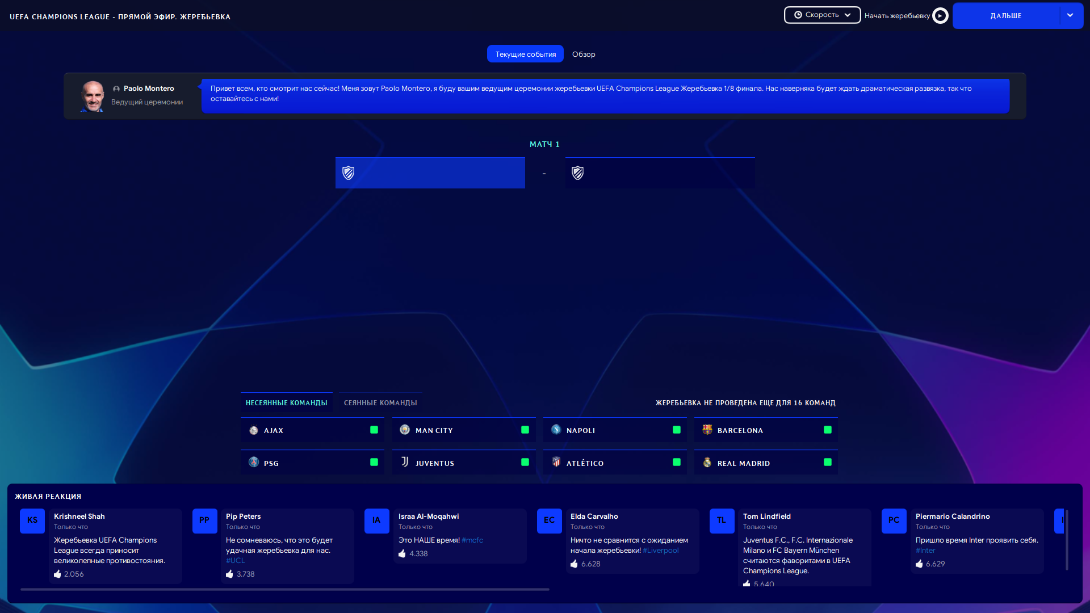This screenshot has width=1090, height=613.
Task: Click the Juventus logo icon
Action: tap(405, 462)
